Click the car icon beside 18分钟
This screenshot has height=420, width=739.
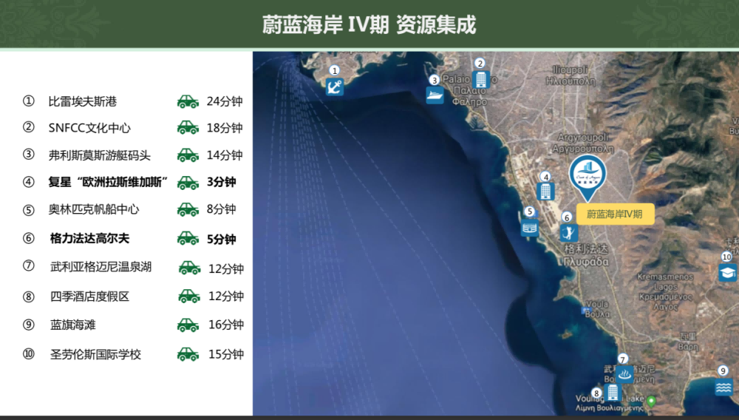coord(188,128)
